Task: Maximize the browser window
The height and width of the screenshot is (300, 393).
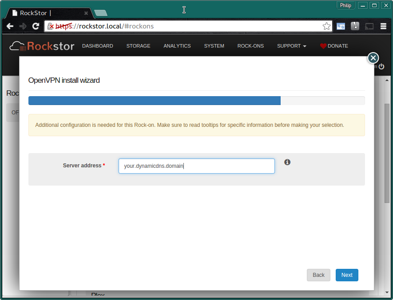Action: coord(374,5)
